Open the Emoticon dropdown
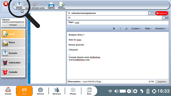The height and width of the screenshot is (96, 171). pyautogui.click(x=161, y=29)
